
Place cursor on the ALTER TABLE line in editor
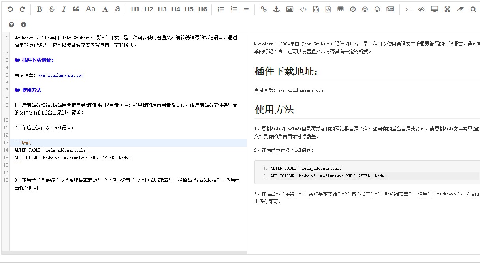[x=51, y=150]
